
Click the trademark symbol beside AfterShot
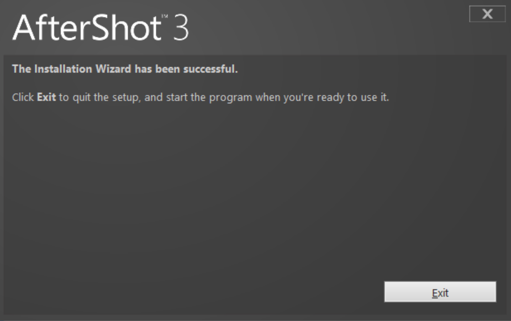[165, 16]
